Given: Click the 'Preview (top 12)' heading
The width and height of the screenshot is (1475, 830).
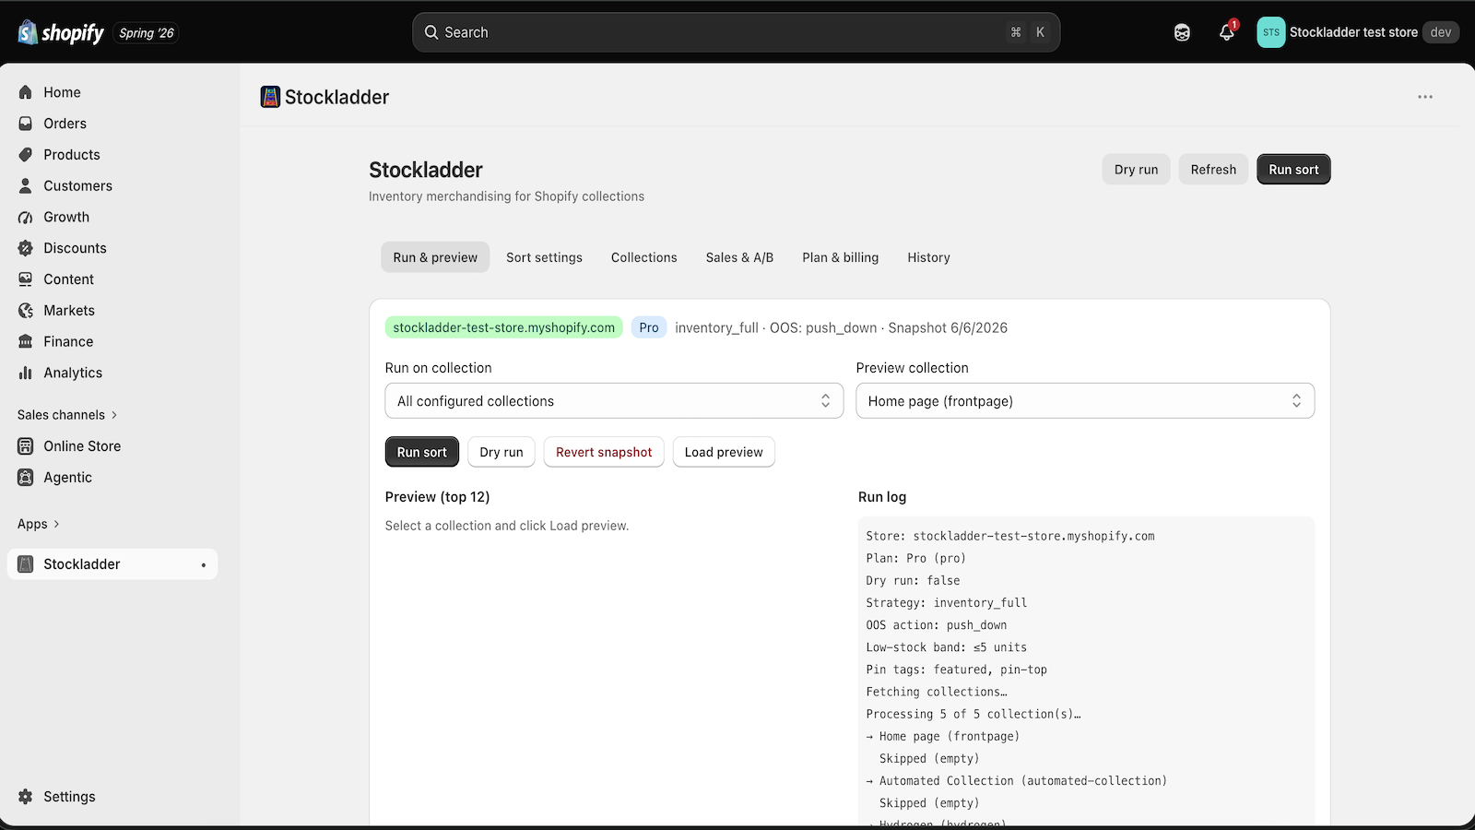Looking at the screenshot, I should (438, 497).
